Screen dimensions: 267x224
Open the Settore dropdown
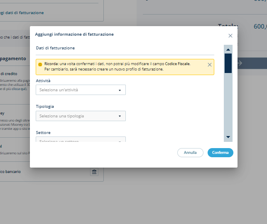(81, 140)
